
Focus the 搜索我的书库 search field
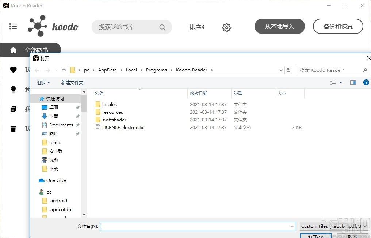point(131,27)
